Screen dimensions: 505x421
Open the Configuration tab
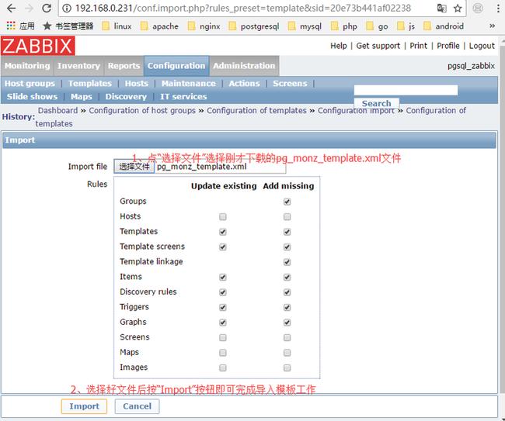point(176,66)
